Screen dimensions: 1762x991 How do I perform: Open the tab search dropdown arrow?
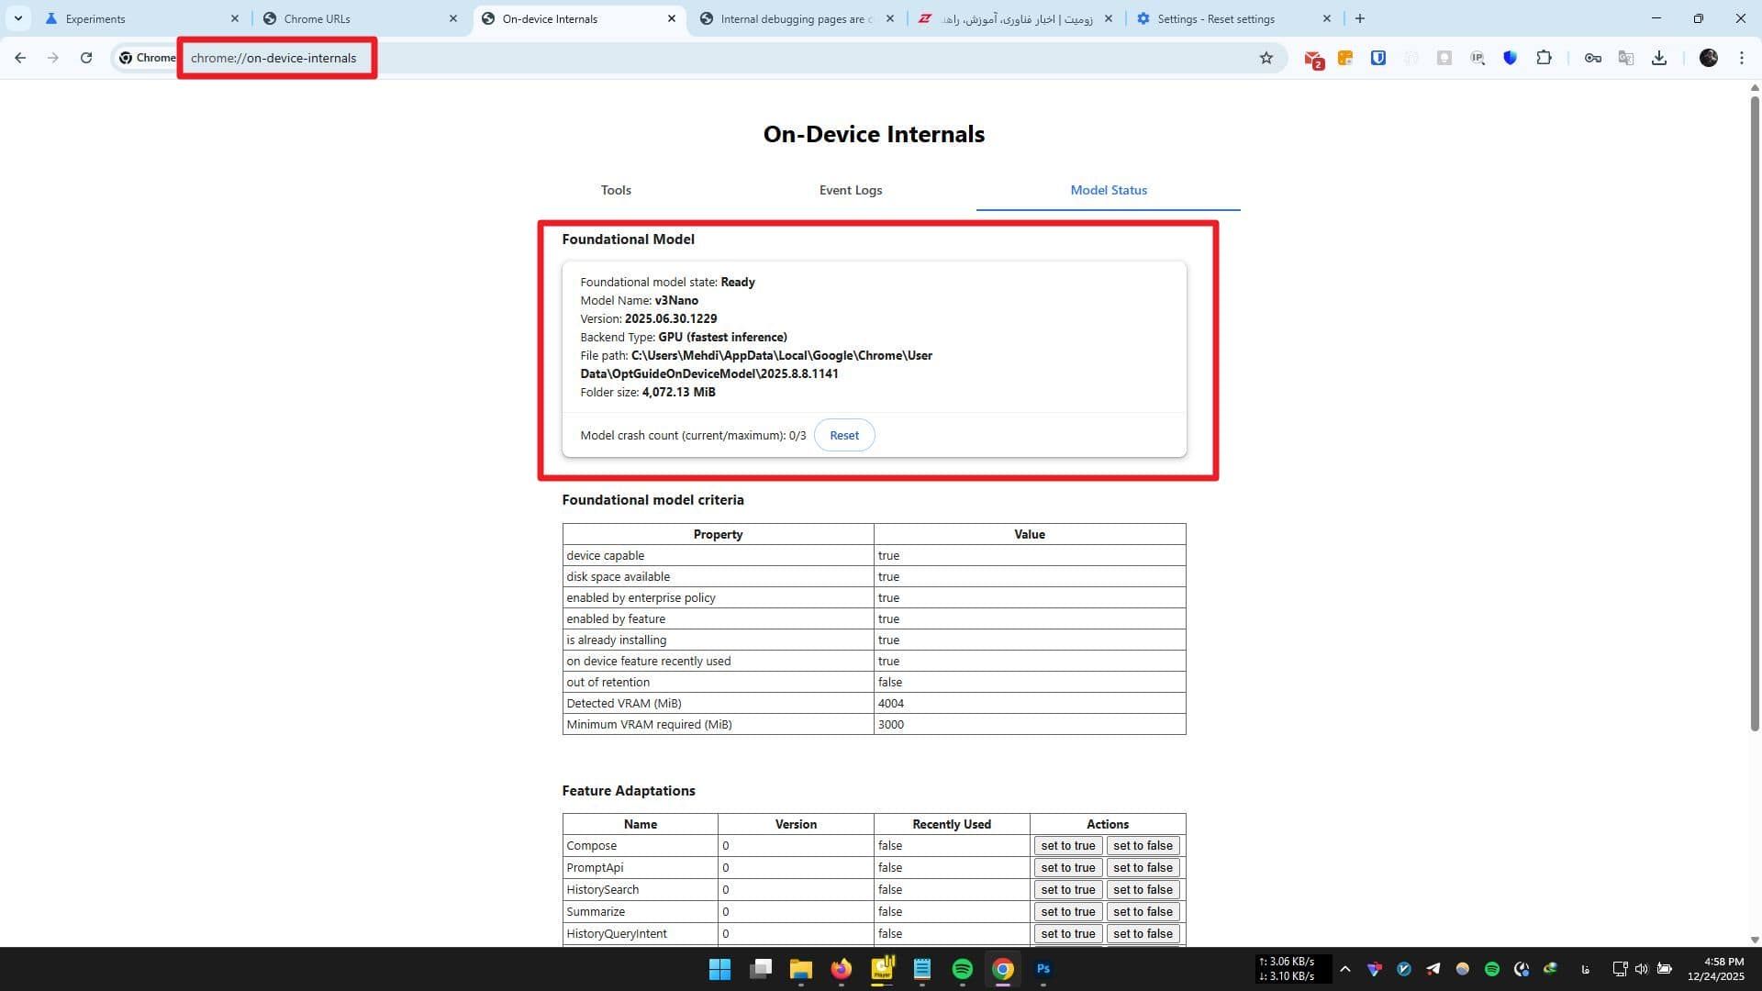(x=17, y=18)
